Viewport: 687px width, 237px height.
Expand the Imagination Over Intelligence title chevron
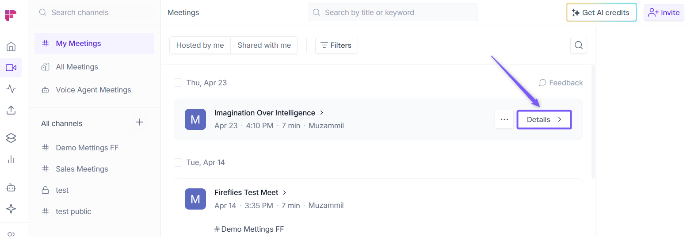322,113
